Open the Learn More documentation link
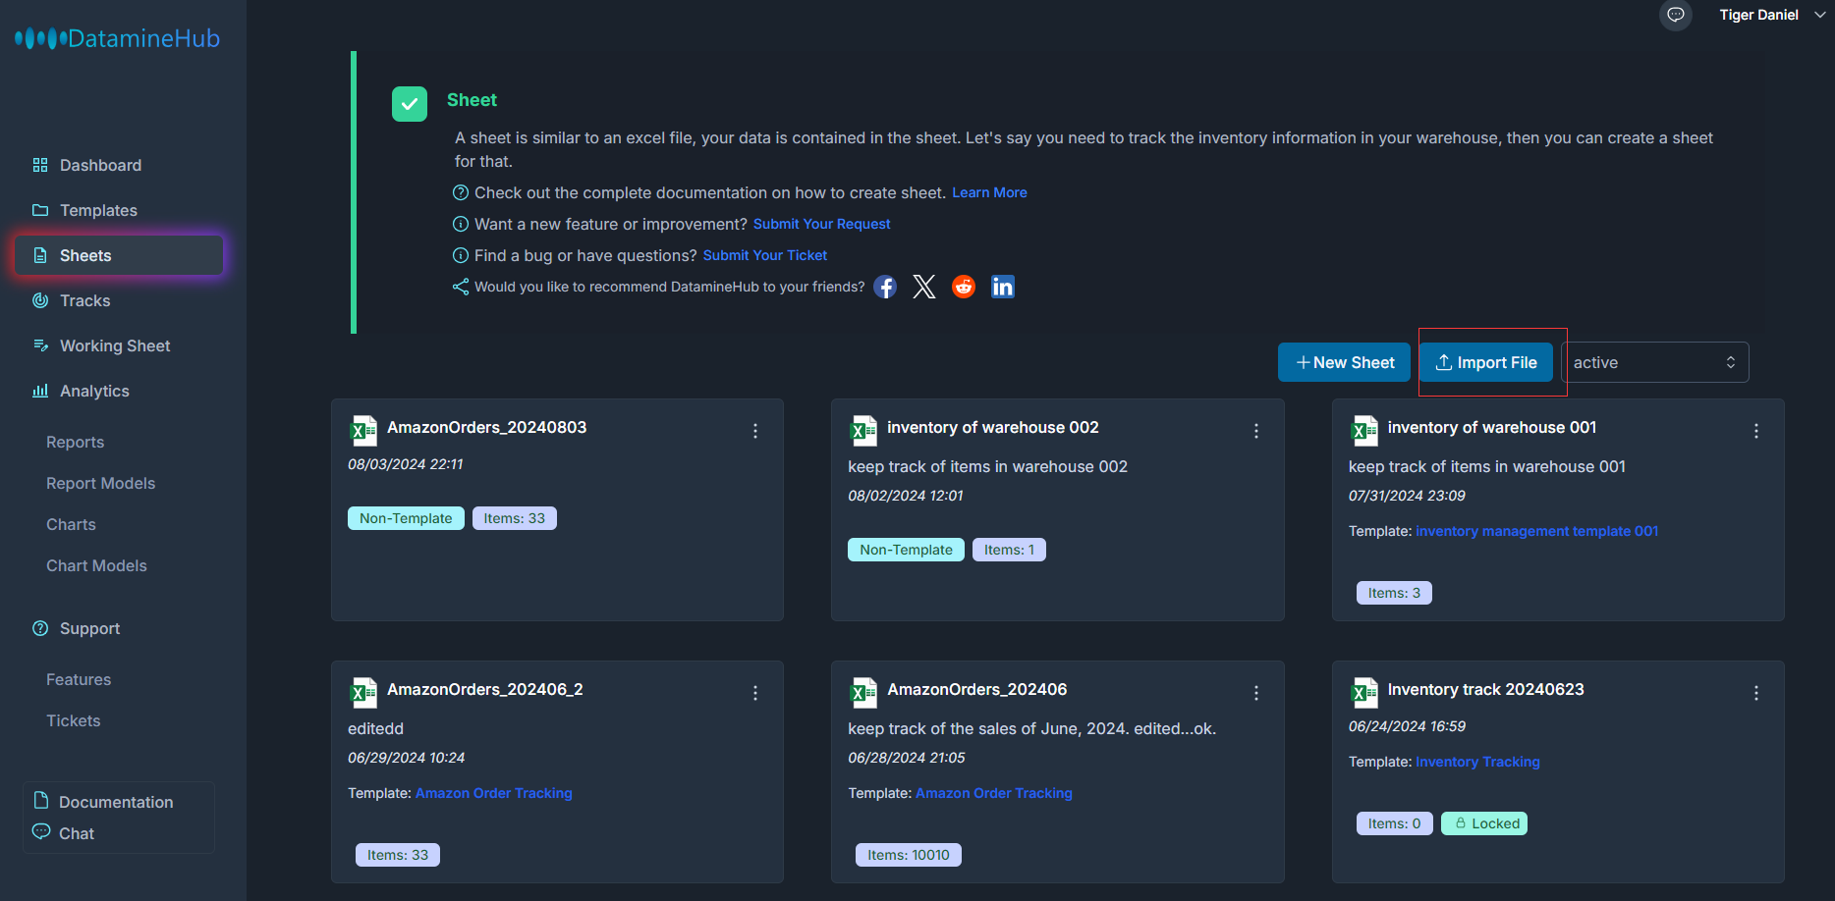 tap(989, 192)
